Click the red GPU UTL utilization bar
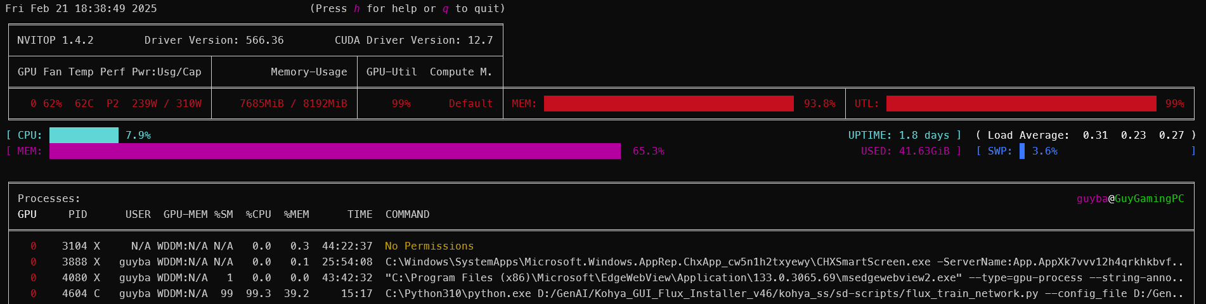This screenshot has height=304, width=1206. pyautogui.click(x=1021, y=104)
